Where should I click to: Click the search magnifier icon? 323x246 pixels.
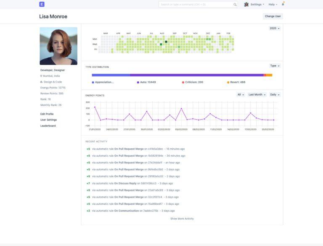pyautogui.click(x=235, y=5)
